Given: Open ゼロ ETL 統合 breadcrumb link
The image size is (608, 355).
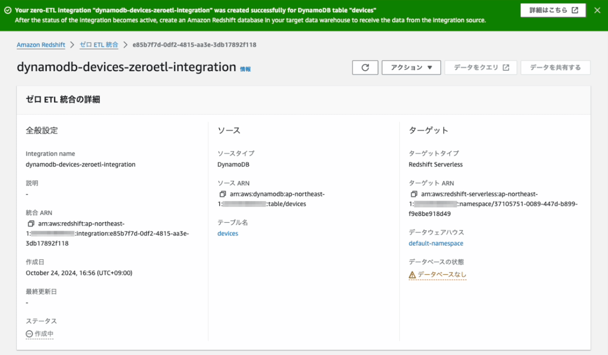Looking at the screenshot, I should coord(99,45).
